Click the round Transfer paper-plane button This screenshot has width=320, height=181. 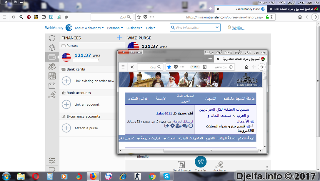tap(201, 162)
